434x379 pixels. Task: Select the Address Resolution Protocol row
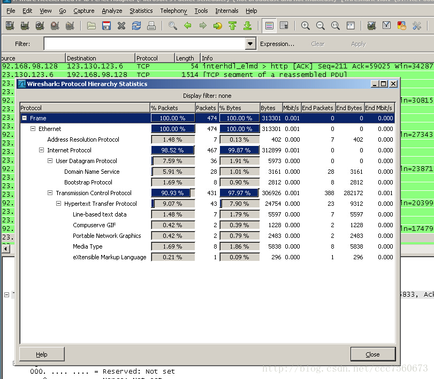pyautogui.click(x=208, y=140)
